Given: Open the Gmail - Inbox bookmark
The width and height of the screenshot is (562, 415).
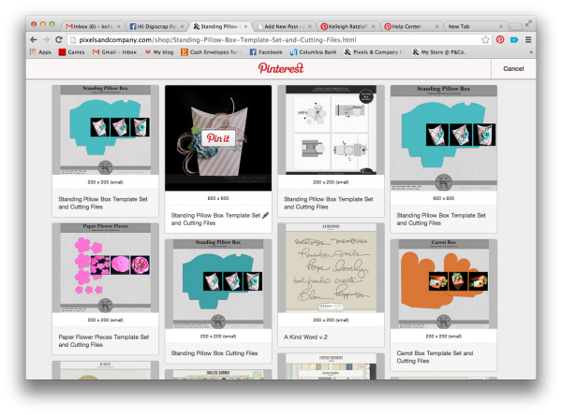Looking at the screenshot, I should [x=114, y=52].
